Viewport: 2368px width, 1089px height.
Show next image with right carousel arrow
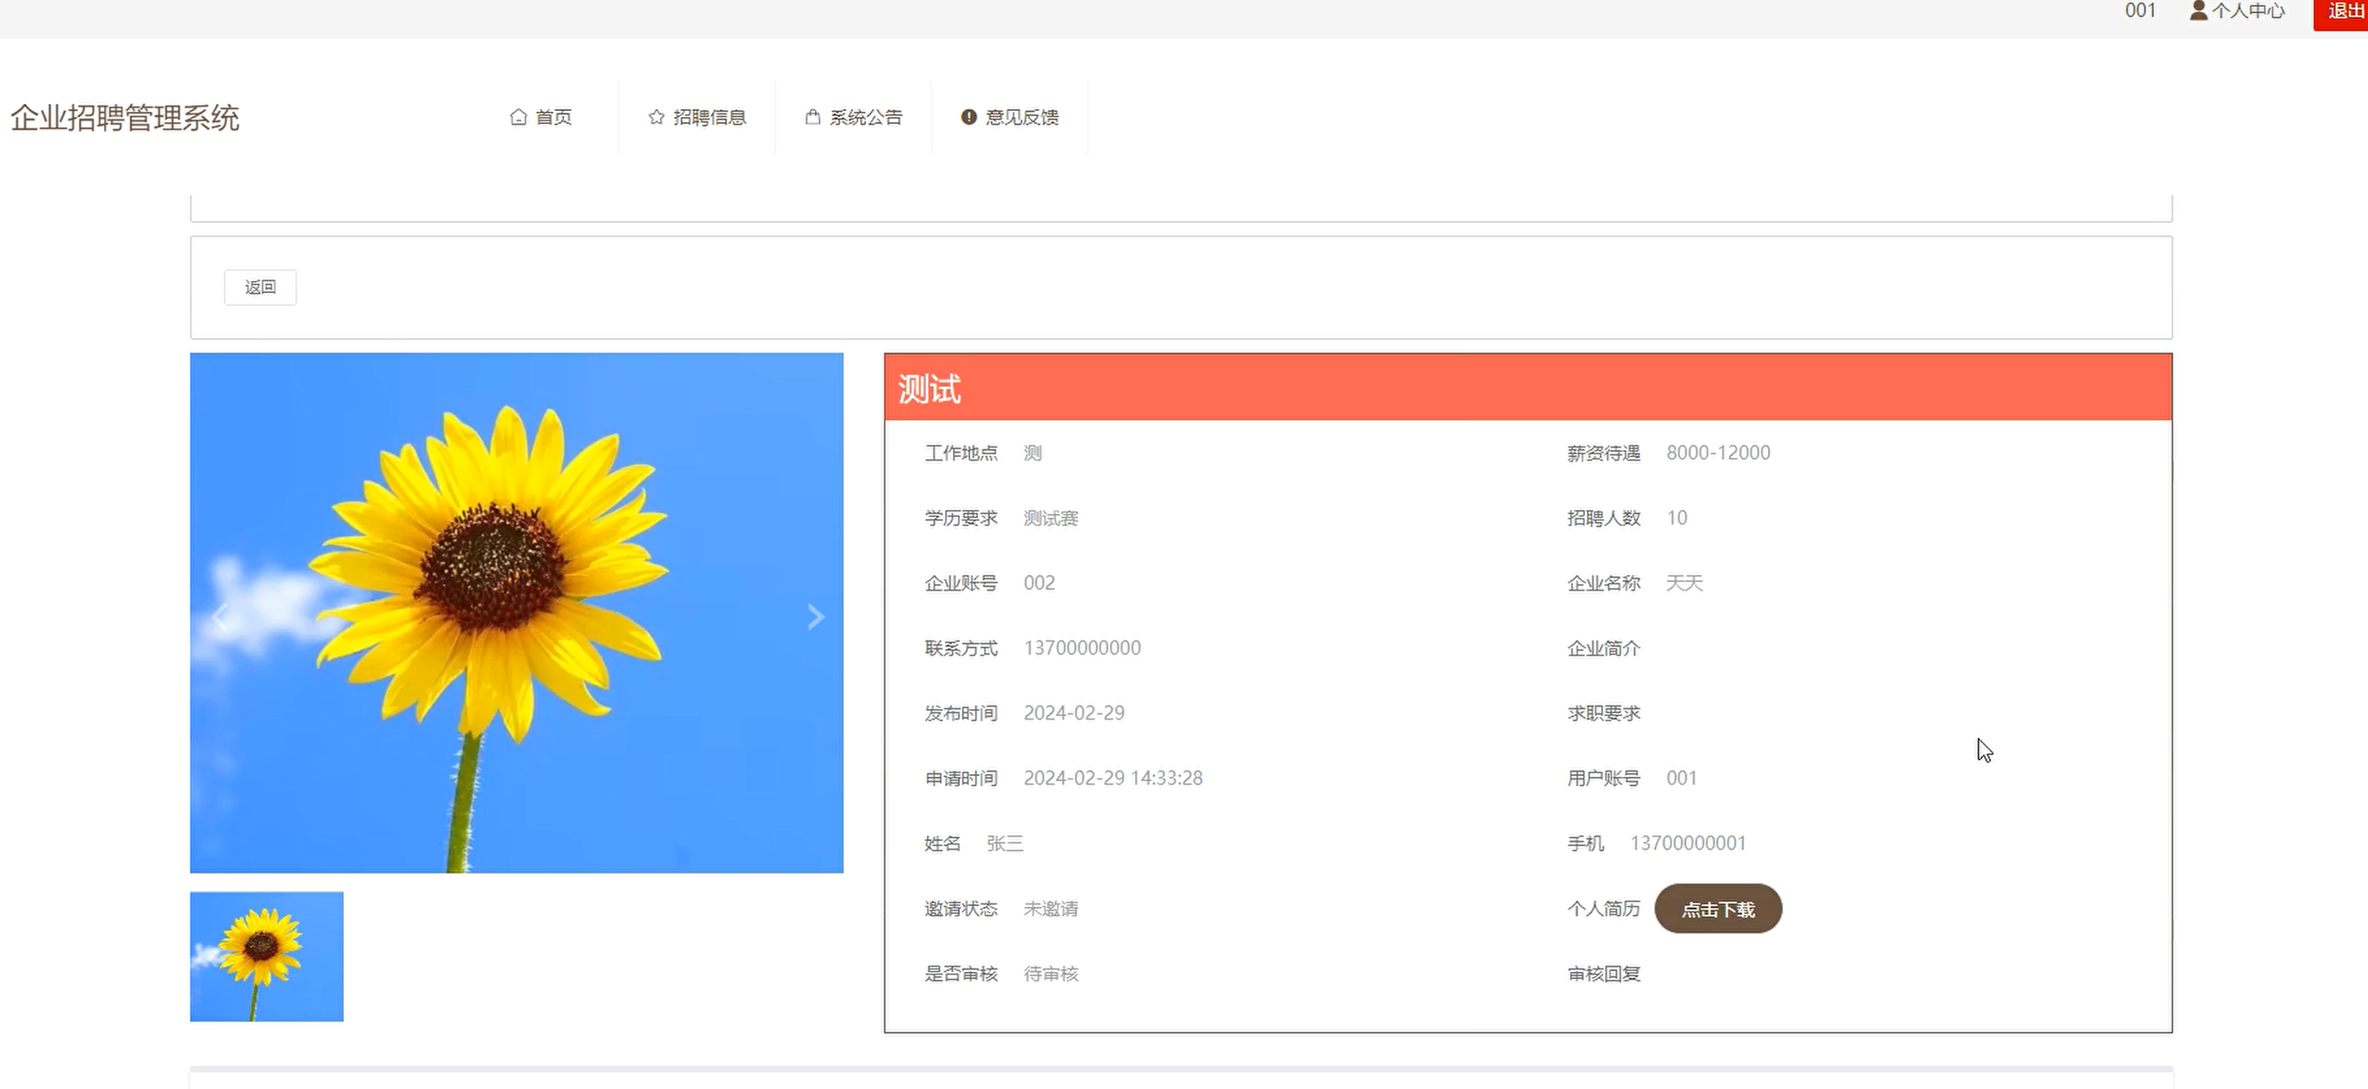coord(815,616)
